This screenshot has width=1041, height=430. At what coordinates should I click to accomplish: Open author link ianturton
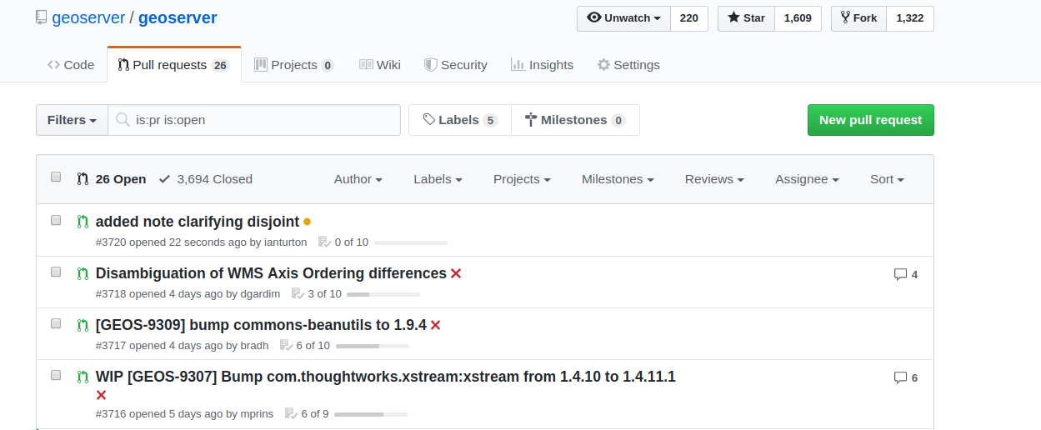point(285,242)
